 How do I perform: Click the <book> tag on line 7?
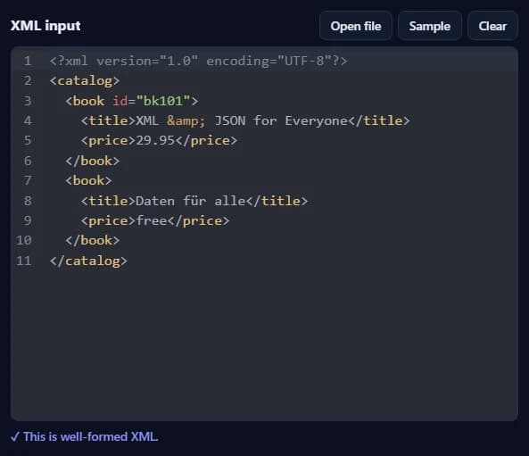tap(88, 181)
